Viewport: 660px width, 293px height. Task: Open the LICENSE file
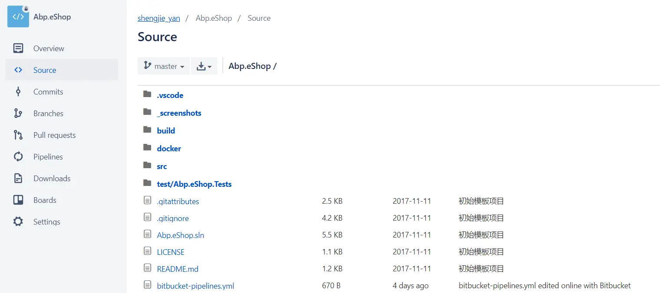(x=171, y=252)
